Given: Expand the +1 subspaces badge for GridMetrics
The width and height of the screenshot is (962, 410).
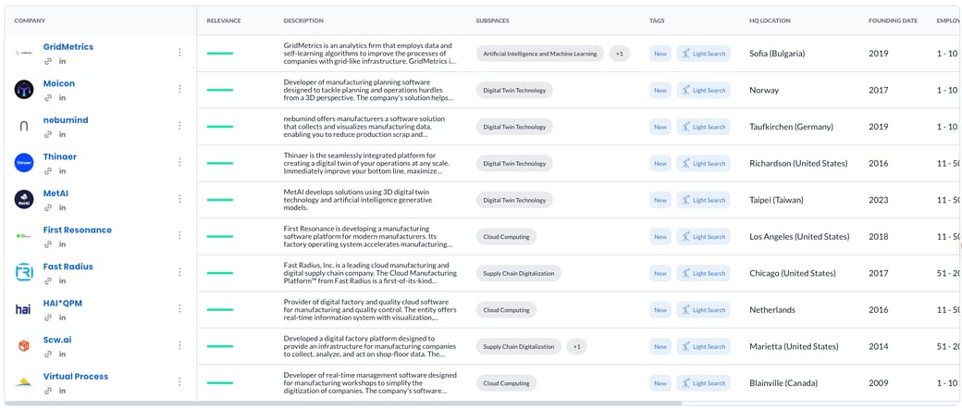Looking at the screenshot, I should [x=619, y=54].
